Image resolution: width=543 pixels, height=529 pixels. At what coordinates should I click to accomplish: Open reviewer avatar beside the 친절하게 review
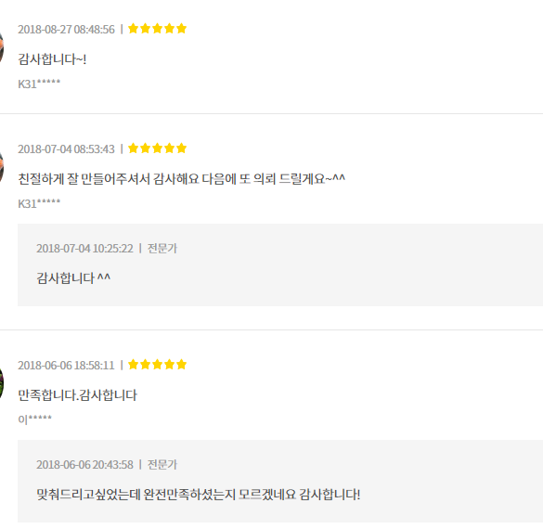click(1, 166)
